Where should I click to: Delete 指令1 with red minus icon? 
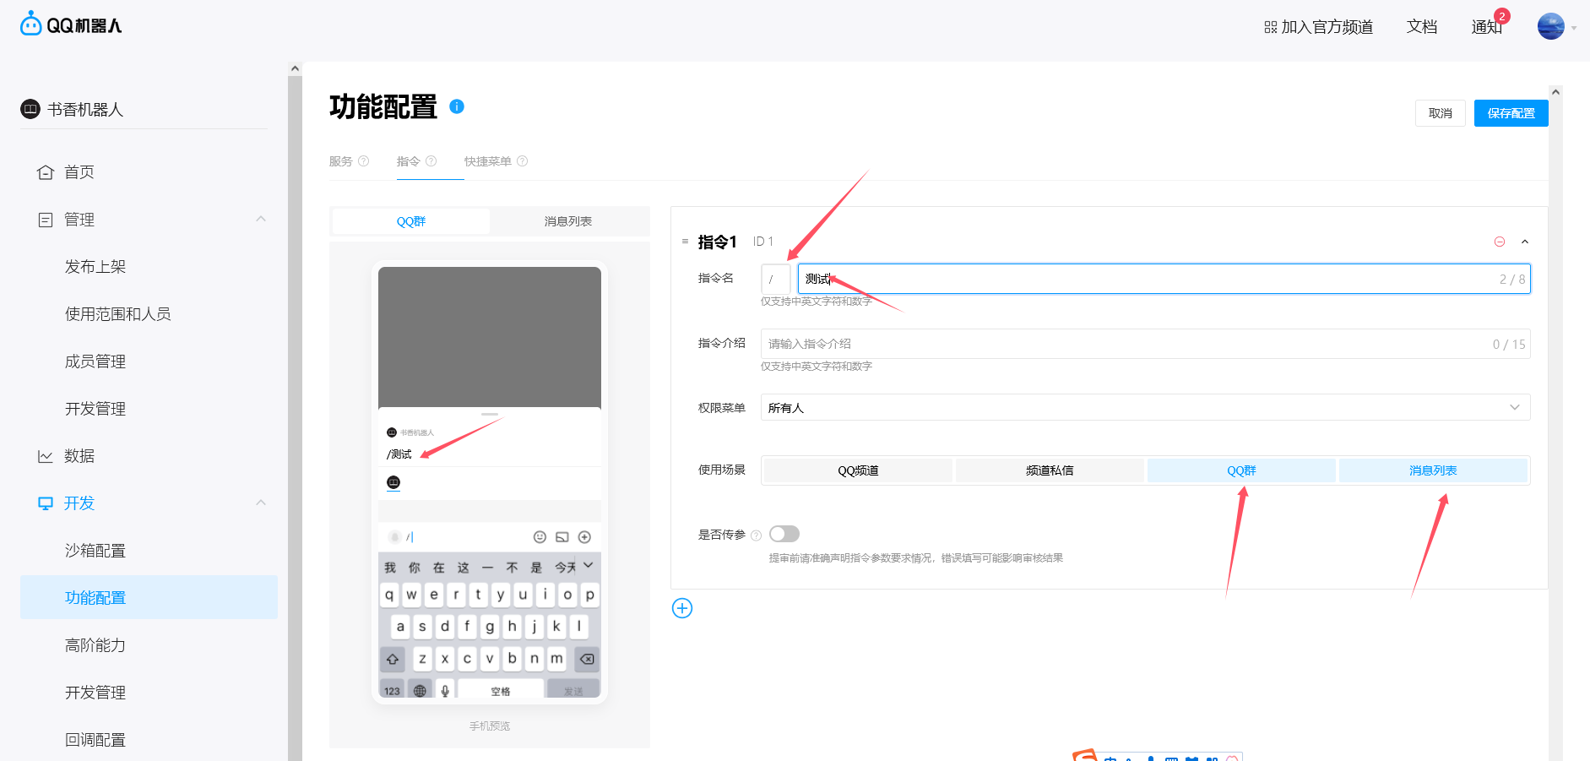pyautogui.click(x=1500, y=242)
